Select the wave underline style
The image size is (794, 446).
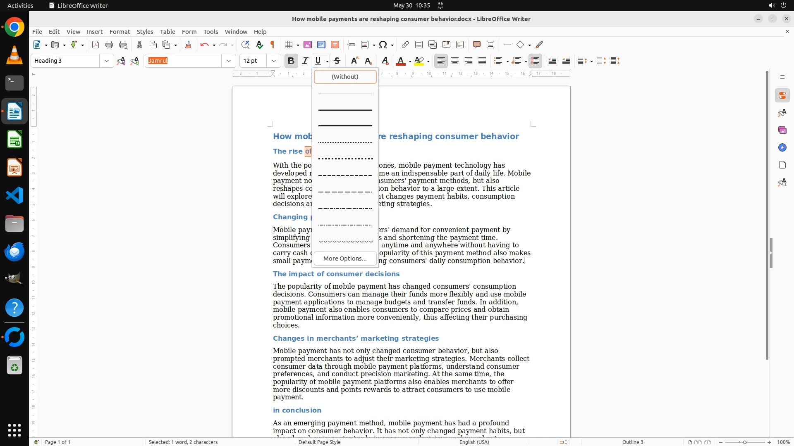pyautogui.click(x=345, y=242)
